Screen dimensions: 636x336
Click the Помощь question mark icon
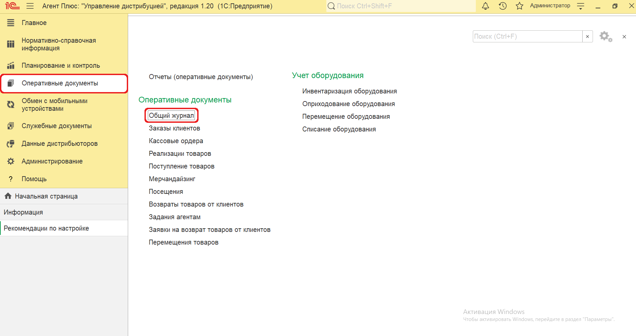tap(11, 179)
